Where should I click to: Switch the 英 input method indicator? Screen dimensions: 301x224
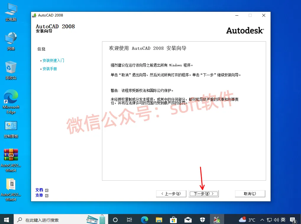tap(283, 220)
